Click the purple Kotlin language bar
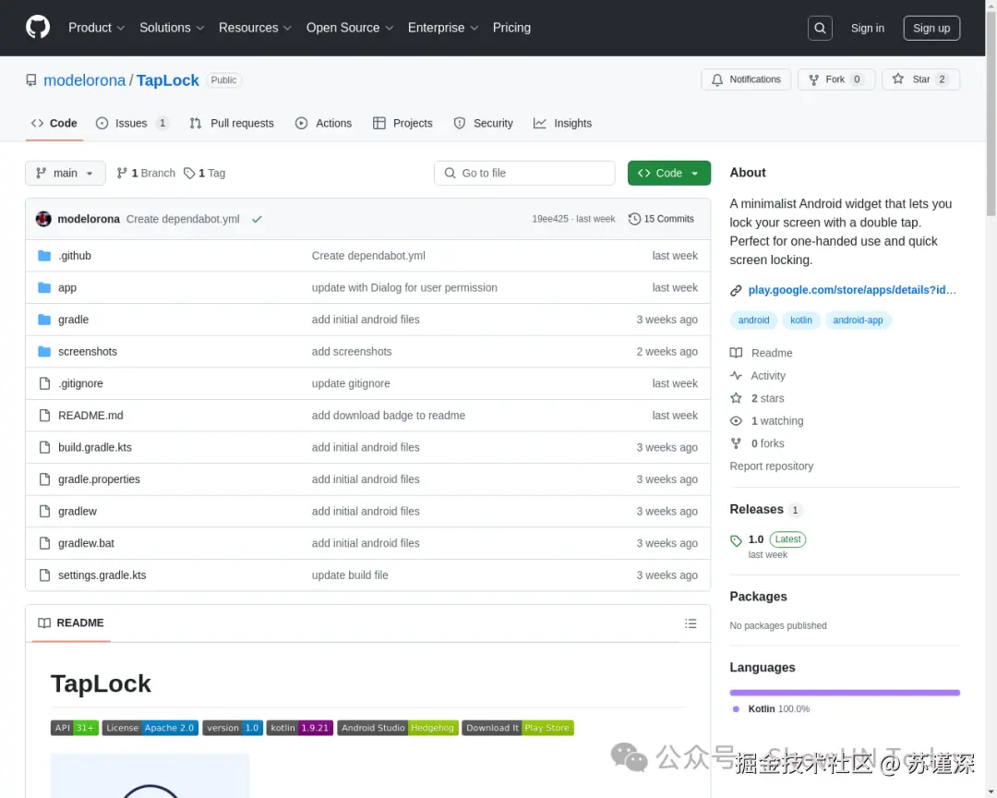997x798 pixels. [x=845, y=693]
